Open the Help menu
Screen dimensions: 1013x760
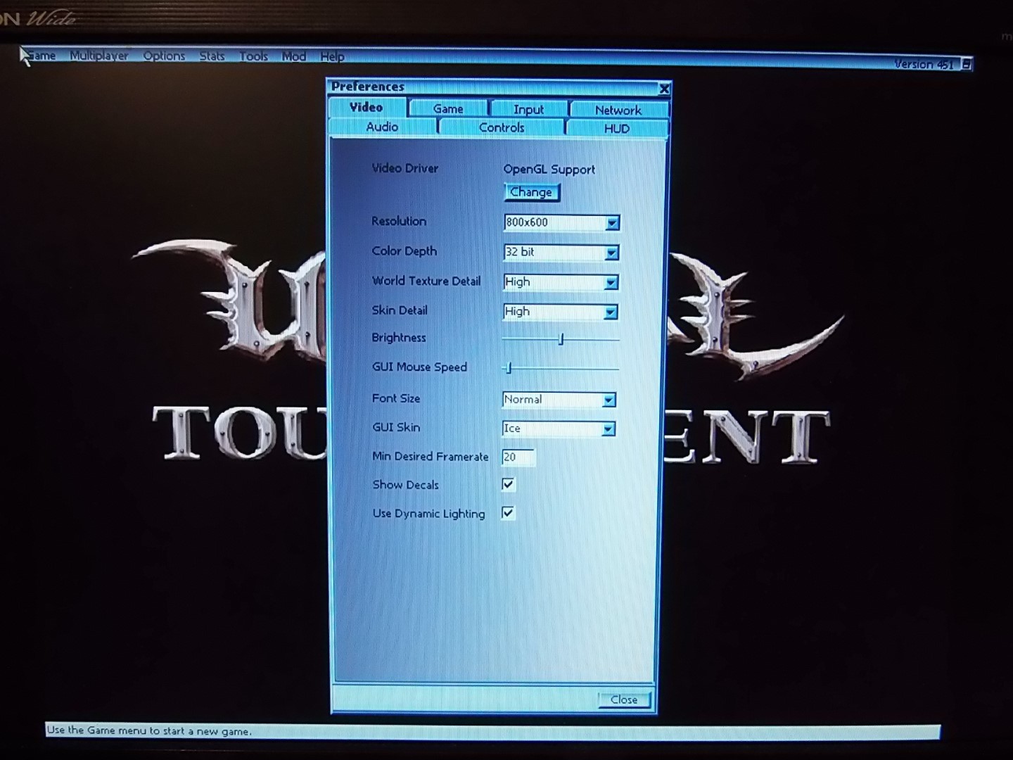(332, 57)
